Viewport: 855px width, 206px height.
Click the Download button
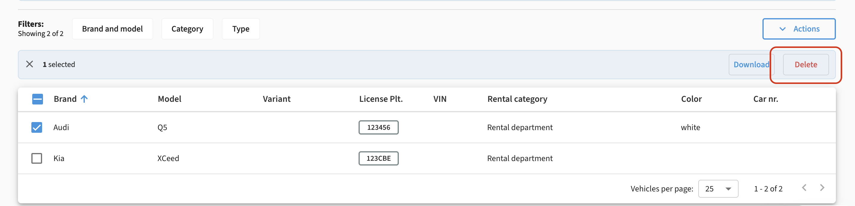pyautogui.click(x=751, y=65)
